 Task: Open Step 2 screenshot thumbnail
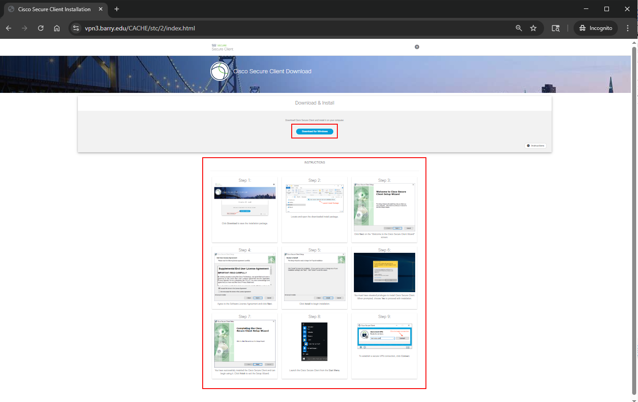click(x=315, y=197)
